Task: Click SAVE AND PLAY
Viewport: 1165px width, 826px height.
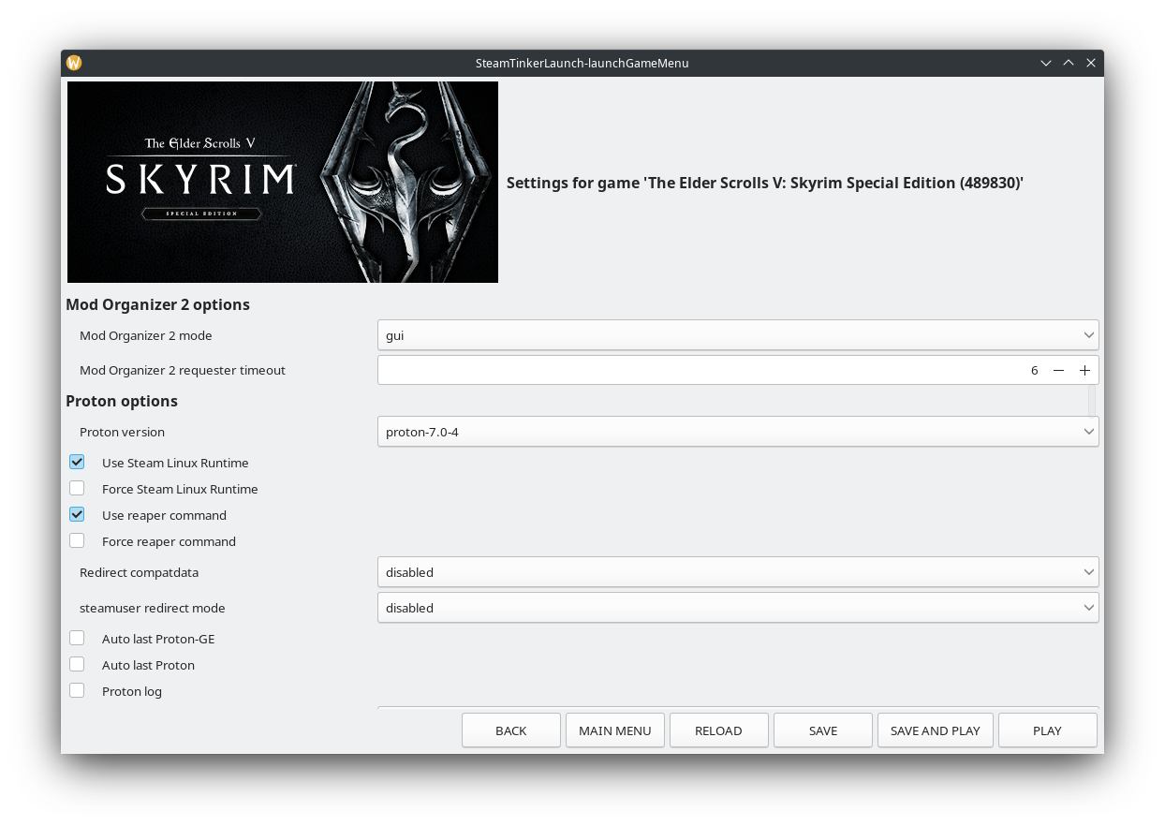Action: pyautogui.click(x=936, y=730)
